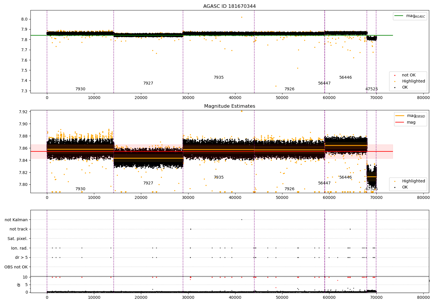Click obsid label '7927' in top plot

(x=148, y=83)
